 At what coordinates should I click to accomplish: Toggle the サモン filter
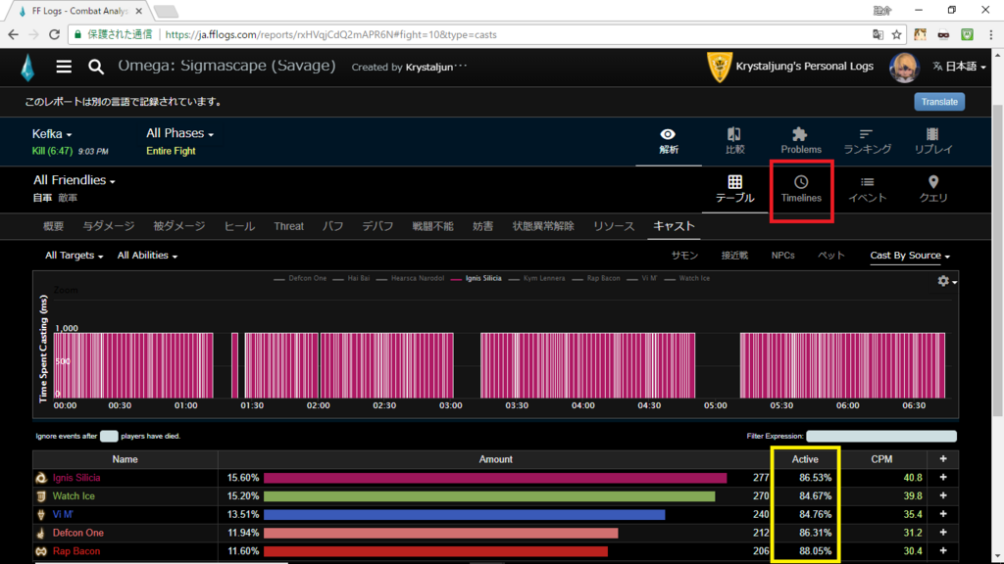[684, 256]
